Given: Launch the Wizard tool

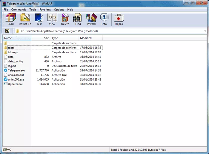Looking at the screenshot, I should click(x=91, y=19).
